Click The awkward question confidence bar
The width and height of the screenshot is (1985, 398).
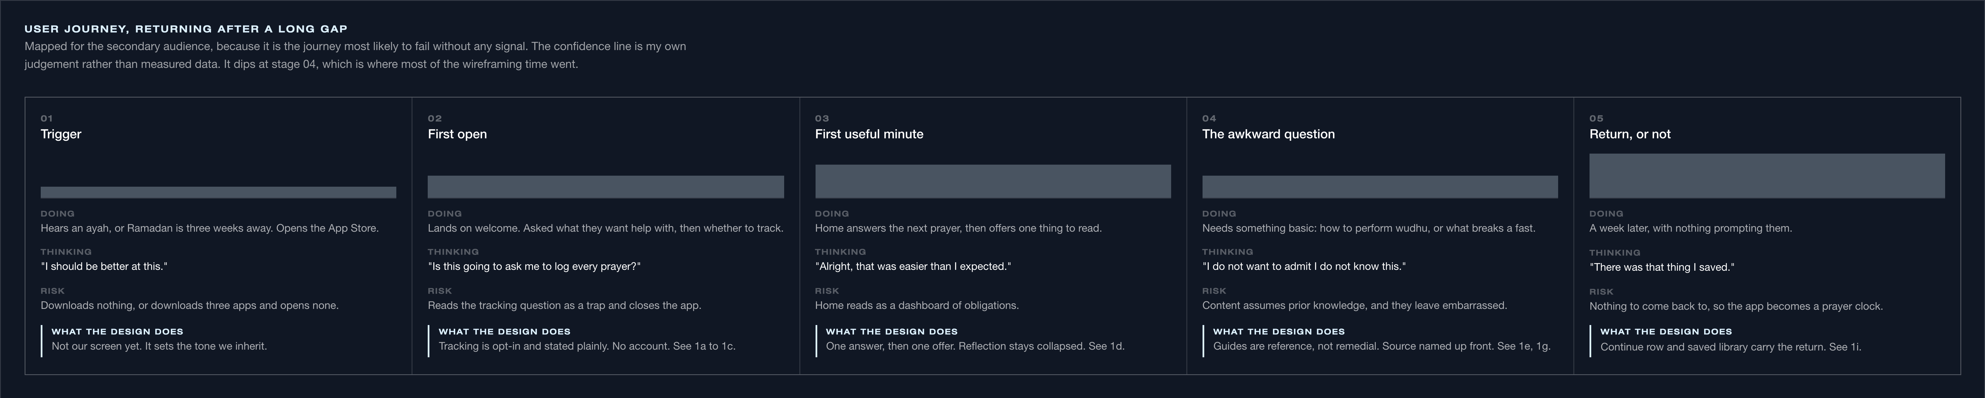pos(1379,187)
